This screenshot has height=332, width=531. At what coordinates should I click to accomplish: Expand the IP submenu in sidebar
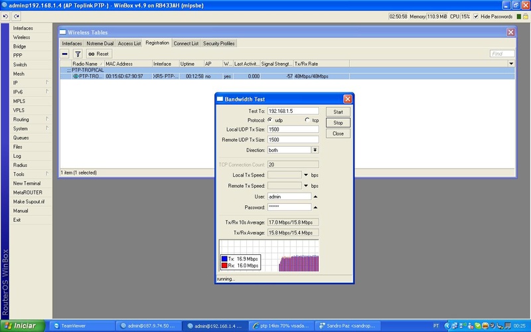[x=47, y=82]
